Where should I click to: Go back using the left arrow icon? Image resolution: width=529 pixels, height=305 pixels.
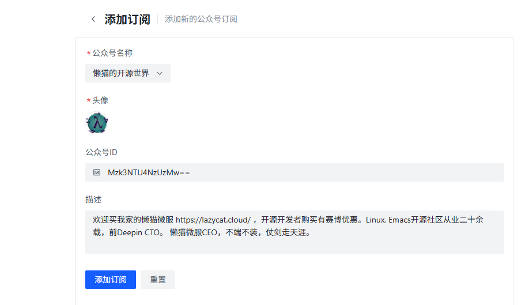pyautogui.click(x=93, y=19)
